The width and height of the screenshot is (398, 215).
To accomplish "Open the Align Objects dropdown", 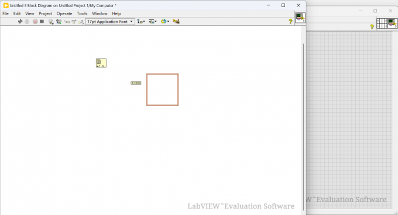I will pyautogui.click(x=141, y=22).
